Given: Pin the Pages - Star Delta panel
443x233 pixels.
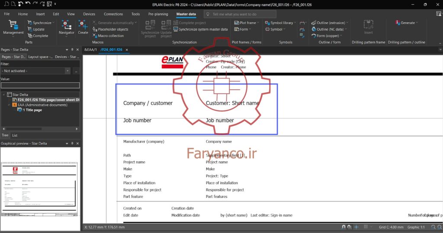Looking at the screenshot, I should click(72, 50).
